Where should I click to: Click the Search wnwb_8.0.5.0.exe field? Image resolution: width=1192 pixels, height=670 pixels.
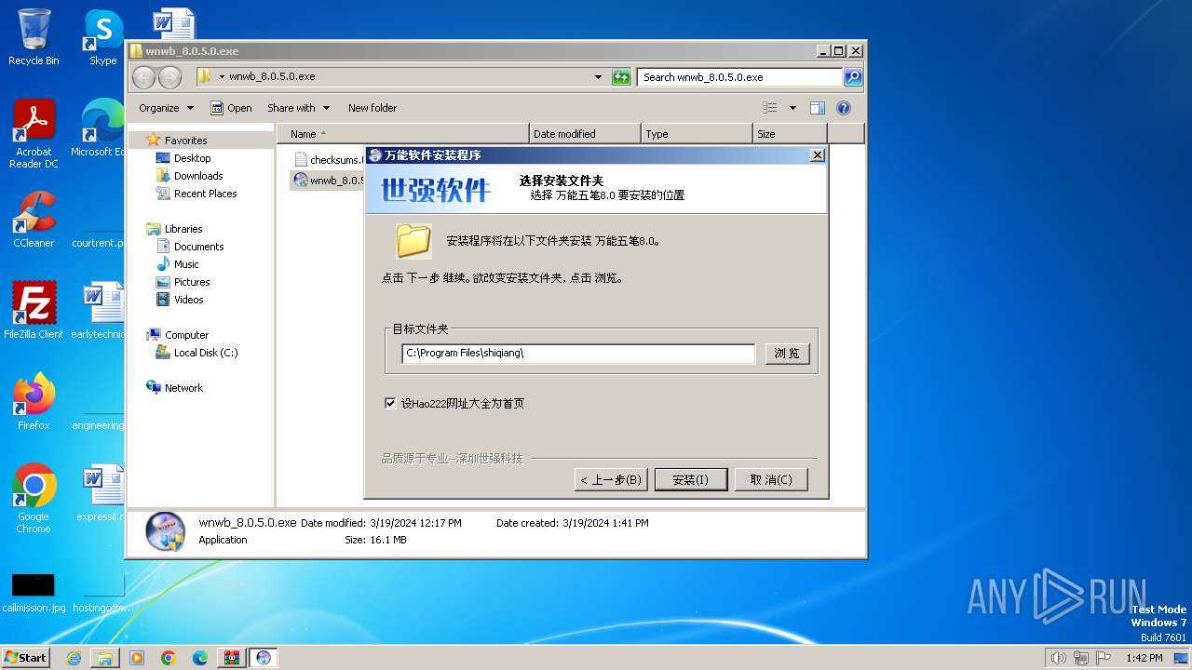click(740, 77)
